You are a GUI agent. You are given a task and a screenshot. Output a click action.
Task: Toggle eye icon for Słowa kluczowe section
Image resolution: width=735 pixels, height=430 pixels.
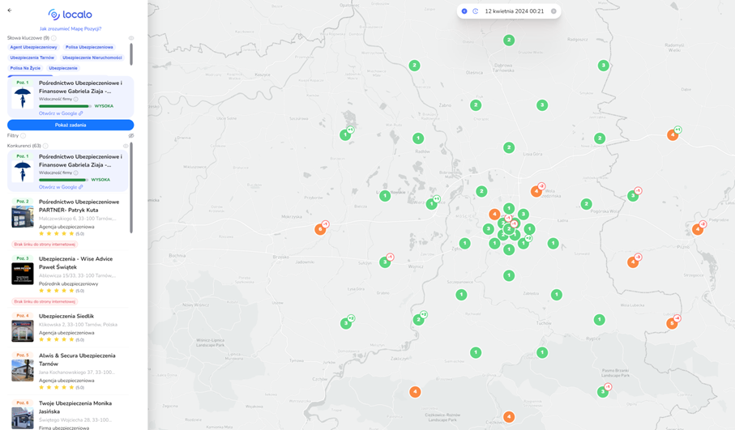[x=131, y=38]
